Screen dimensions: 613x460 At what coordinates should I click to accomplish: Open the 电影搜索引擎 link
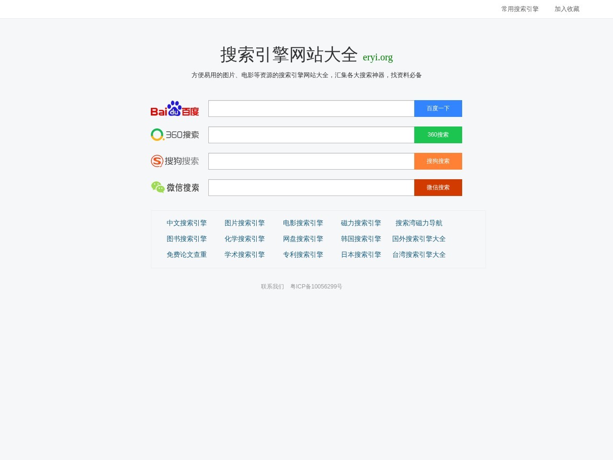(x=303, y=223)
